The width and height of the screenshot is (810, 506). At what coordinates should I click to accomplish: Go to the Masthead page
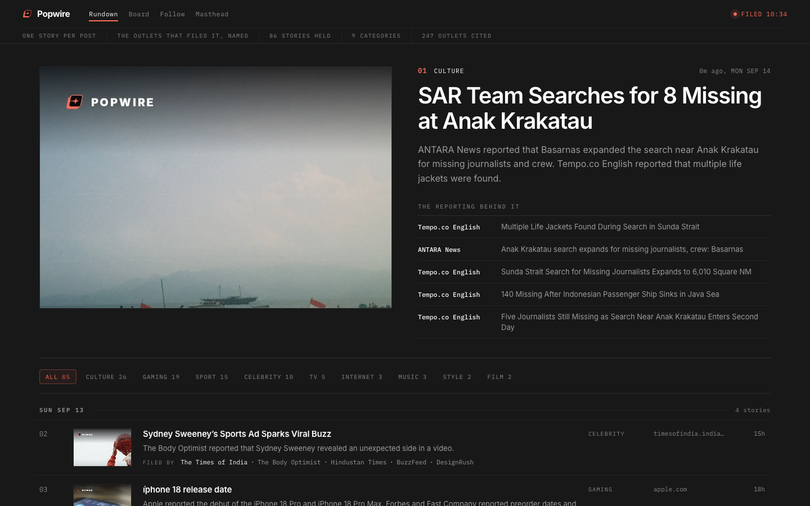[212, 14]
